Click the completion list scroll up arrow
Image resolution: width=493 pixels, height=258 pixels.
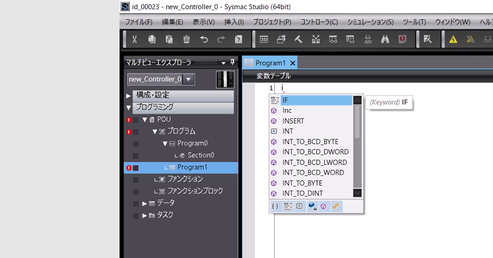pyautogui.click(x=357, y=100)
